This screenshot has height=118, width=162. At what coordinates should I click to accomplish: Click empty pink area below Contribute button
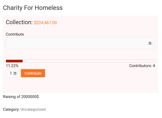78,86
